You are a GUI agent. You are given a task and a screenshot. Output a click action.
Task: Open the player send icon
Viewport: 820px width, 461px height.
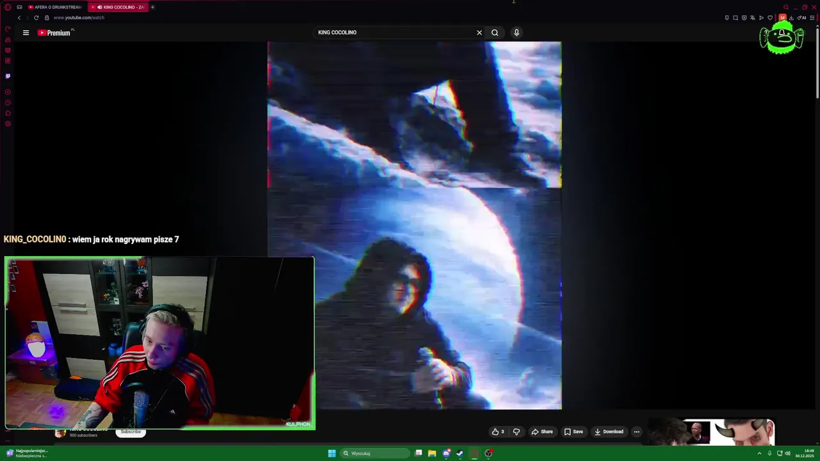pyautogui.click(x=761, y=18)
